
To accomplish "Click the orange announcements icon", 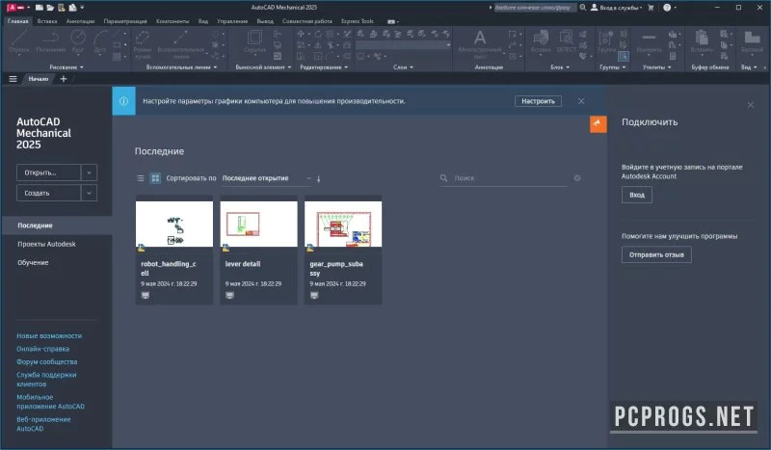I will (x=598, y=124).
